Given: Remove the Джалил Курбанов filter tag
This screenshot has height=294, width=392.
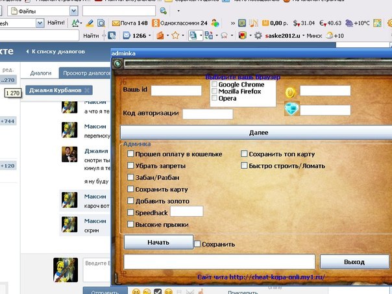Looking at the screenshot, I should 87,90.
